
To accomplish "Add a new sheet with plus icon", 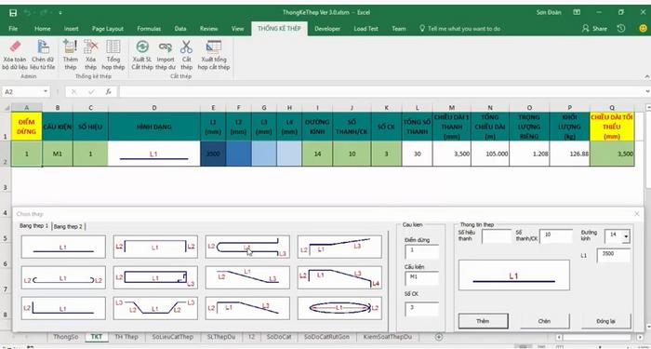I will 439,337.
